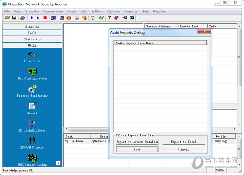Image resolution: width=244 pixels, height=175 pixels.
Task: Click the red firewall flame toolbar icon
Action: 69,18
